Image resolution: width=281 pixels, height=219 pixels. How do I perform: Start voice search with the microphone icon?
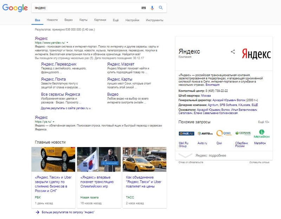click(x=152, y=8)
